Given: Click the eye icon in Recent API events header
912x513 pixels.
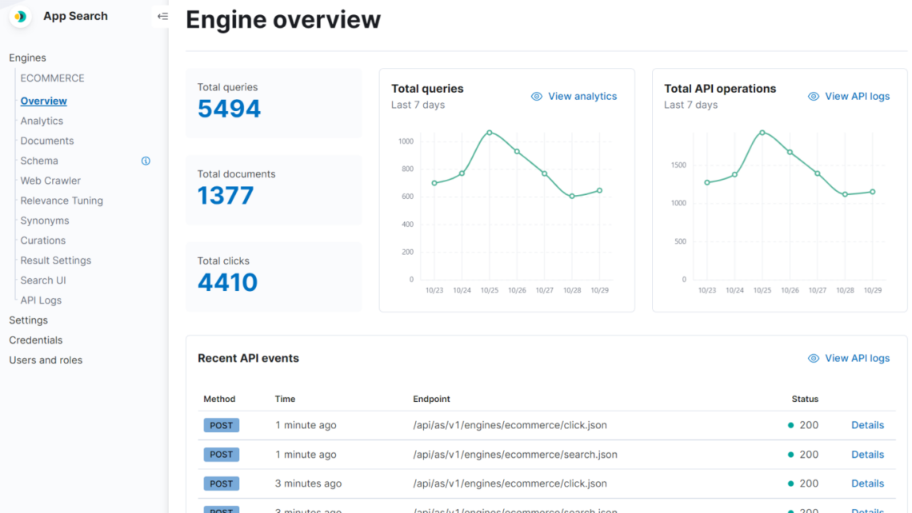Looking at the screenshot, I should 814,358.
